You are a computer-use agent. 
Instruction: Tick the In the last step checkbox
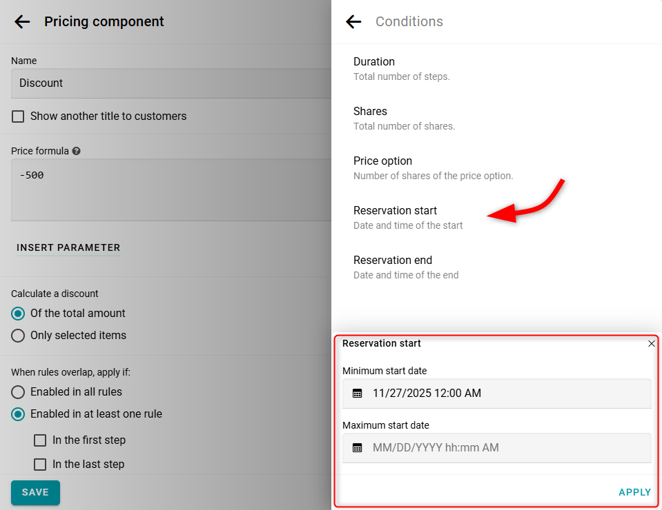coord(40,465)
